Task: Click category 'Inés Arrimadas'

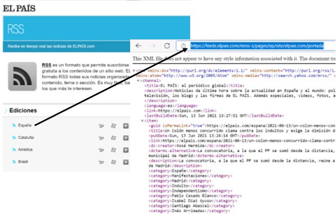Action: pos(188,211)
